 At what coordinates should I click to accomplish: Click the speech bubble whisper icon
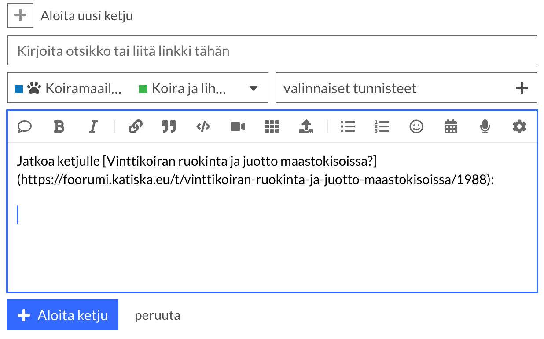coord(25,127)
